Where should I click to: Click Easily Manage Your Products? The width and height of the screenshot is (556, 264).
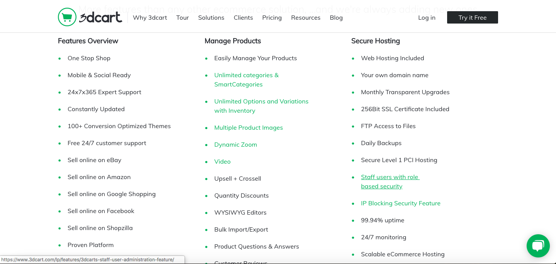point(256,58)
